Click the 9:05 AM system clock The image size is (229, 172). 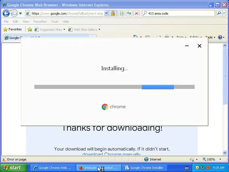point(218,168)
